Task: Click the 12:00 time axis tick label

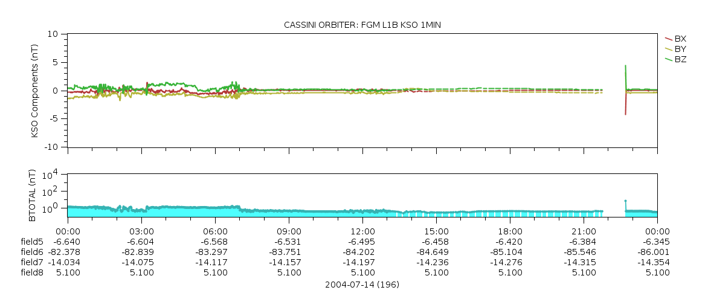Action: pos(362,231)
